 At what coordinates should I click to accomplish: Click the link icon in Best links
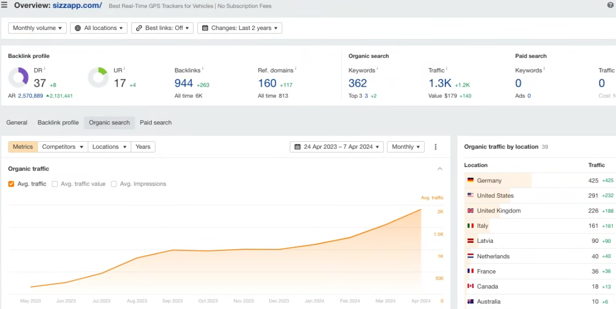coord(139,28)
